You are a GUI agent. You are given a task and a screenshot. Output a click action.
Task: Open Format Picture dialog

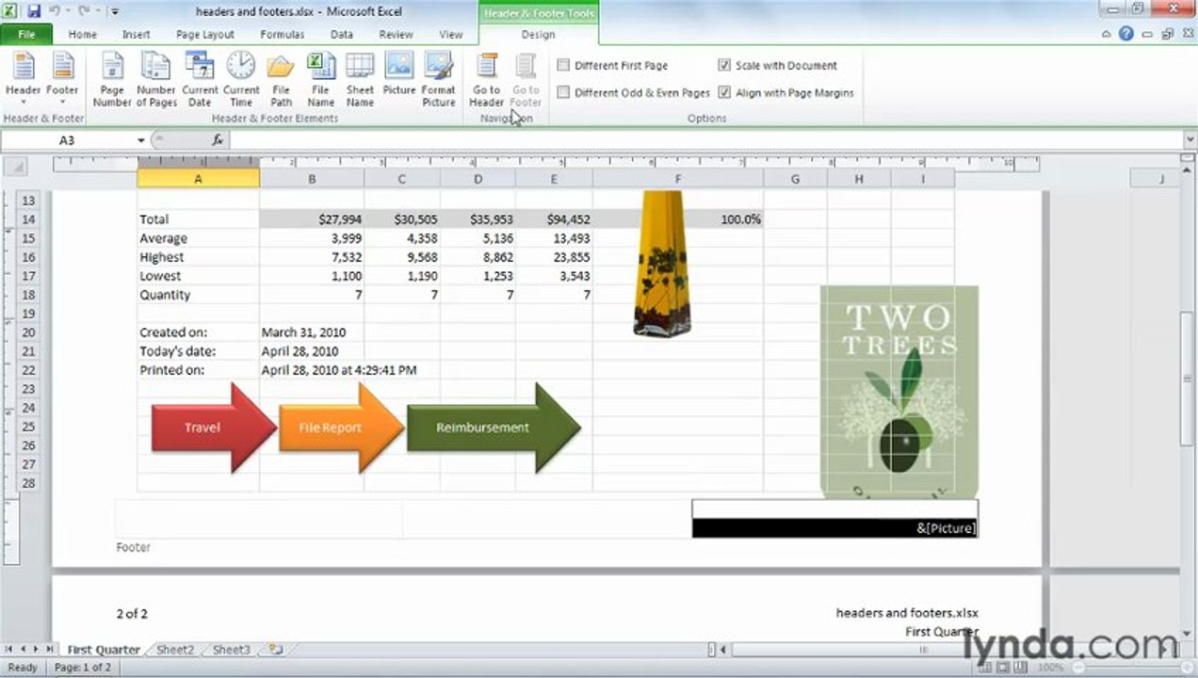point(439,79)
